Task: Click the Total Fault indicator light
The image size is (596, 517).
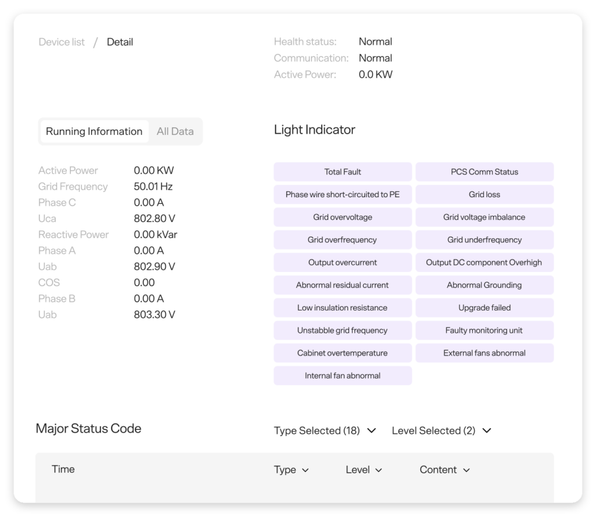Action: [x=342, y=172]
